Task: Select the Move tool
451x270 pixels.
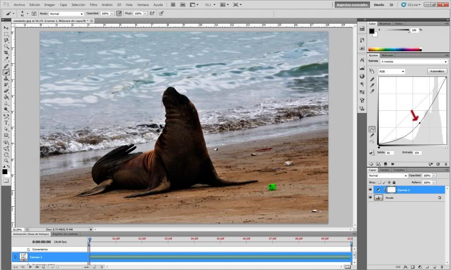Action: [x=6, y=28]
